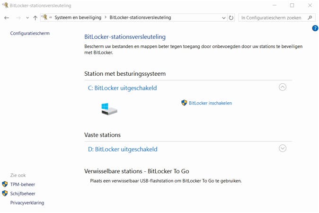The image size is (319, 213).
Task: Open the 'Privacyverklaring' link
Action: point(27,203)
